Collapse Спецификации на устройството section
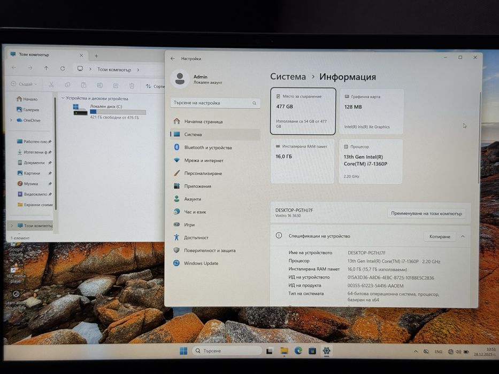 click(463, 237)
